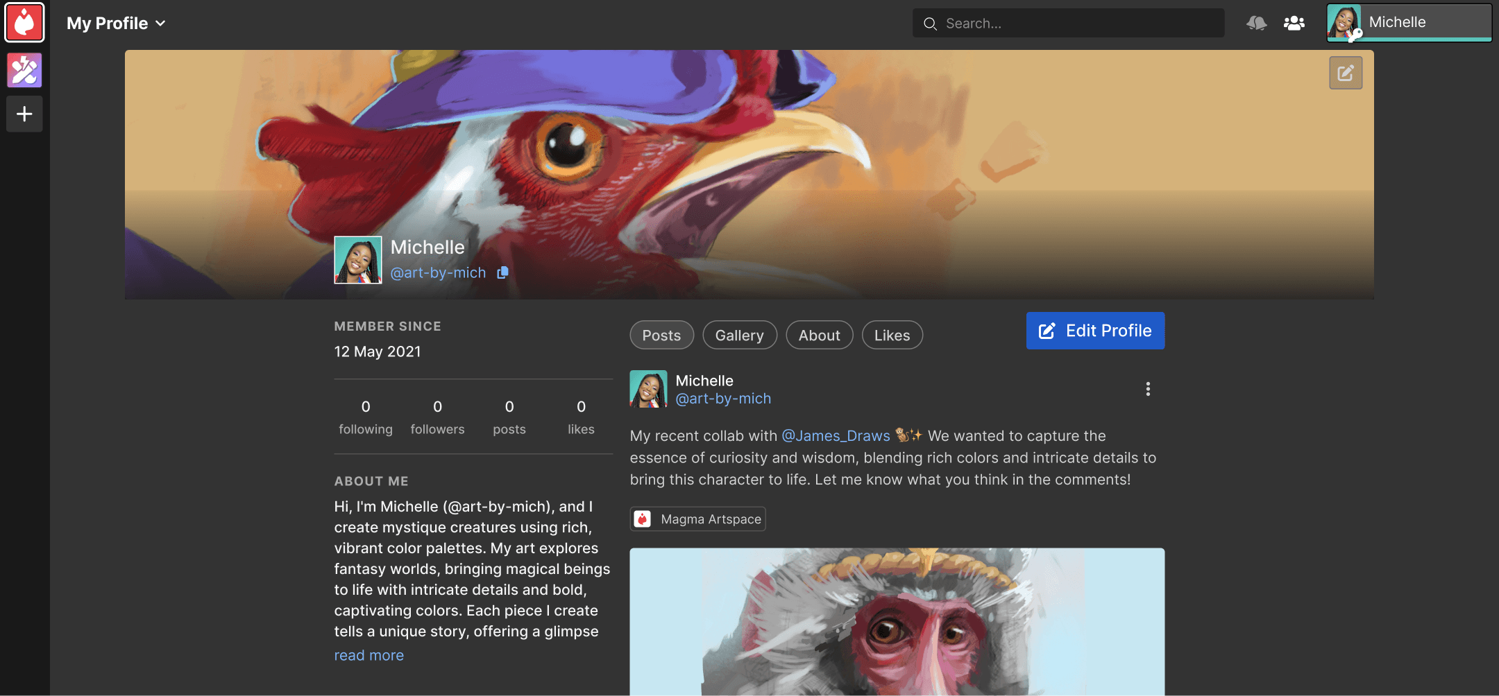Click the edit cover image icon

pyautogui.click(x=1345, y=73)
